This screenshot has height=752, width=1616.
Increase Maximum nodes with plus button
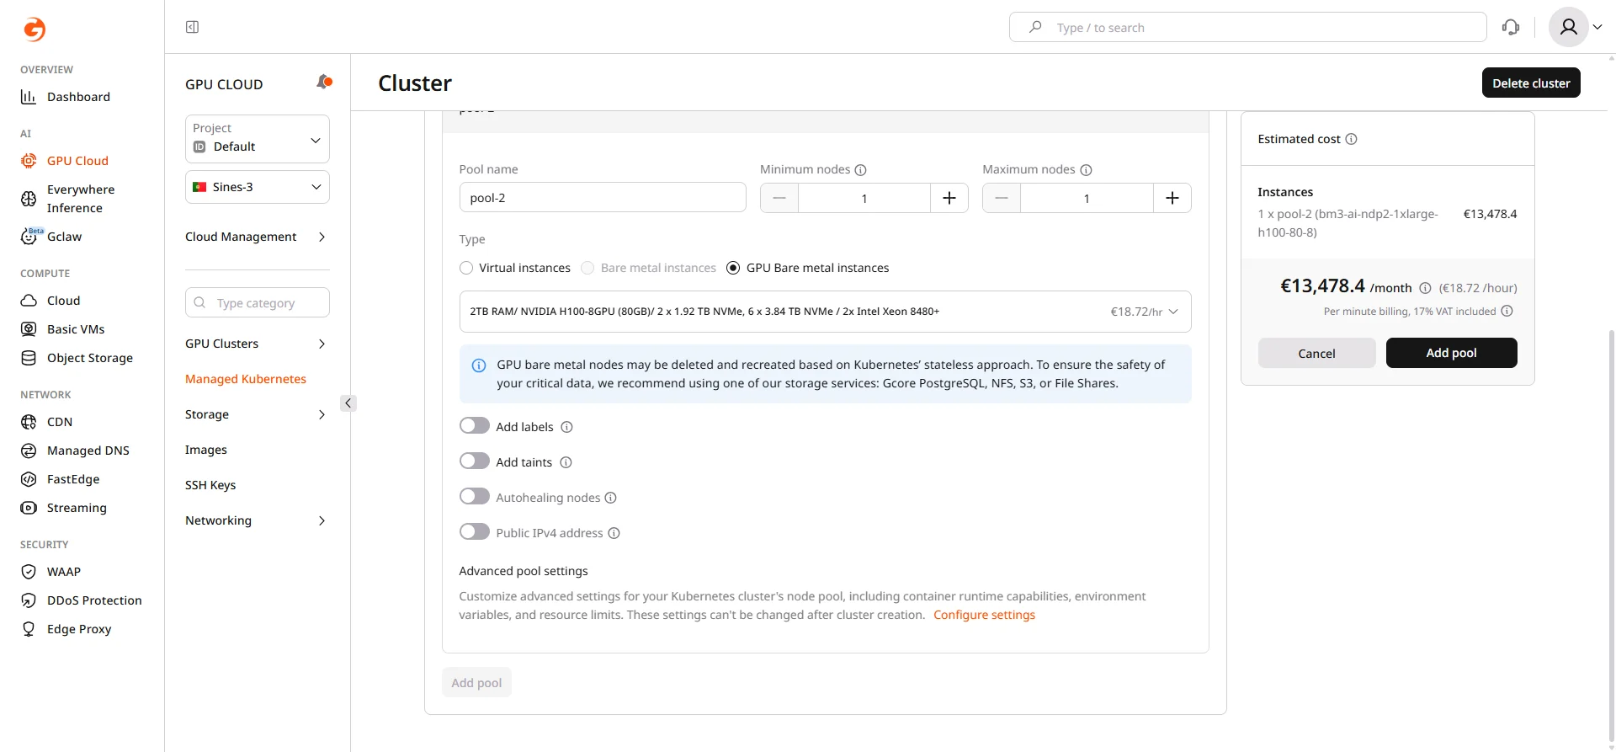[1172, 198]
